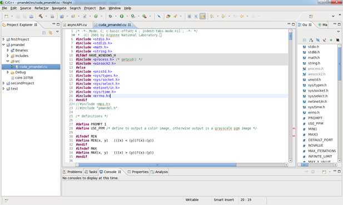Open the Build hammer dropdown arrow
Screen dimensions: 343x205
point(46,16)
